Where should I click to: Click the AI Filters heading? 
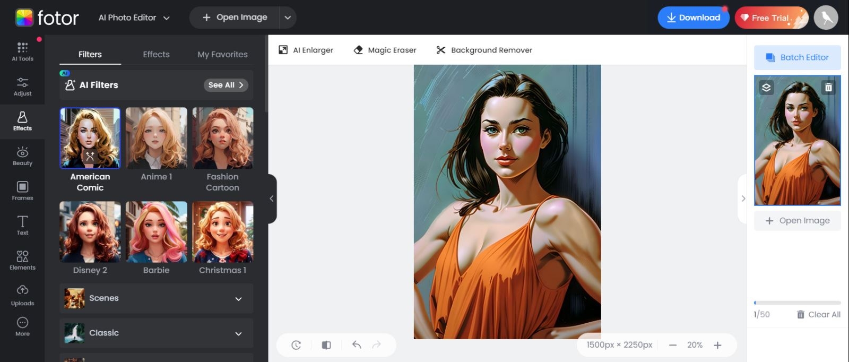pos(99,85)
